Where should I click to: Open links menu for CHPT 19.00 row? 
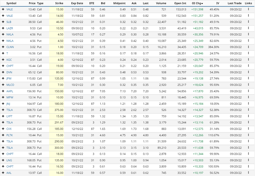coord(248,66)
